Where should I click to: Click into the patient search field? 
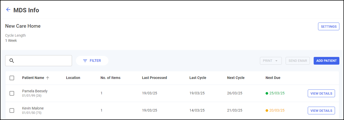[x=42, y=61]
